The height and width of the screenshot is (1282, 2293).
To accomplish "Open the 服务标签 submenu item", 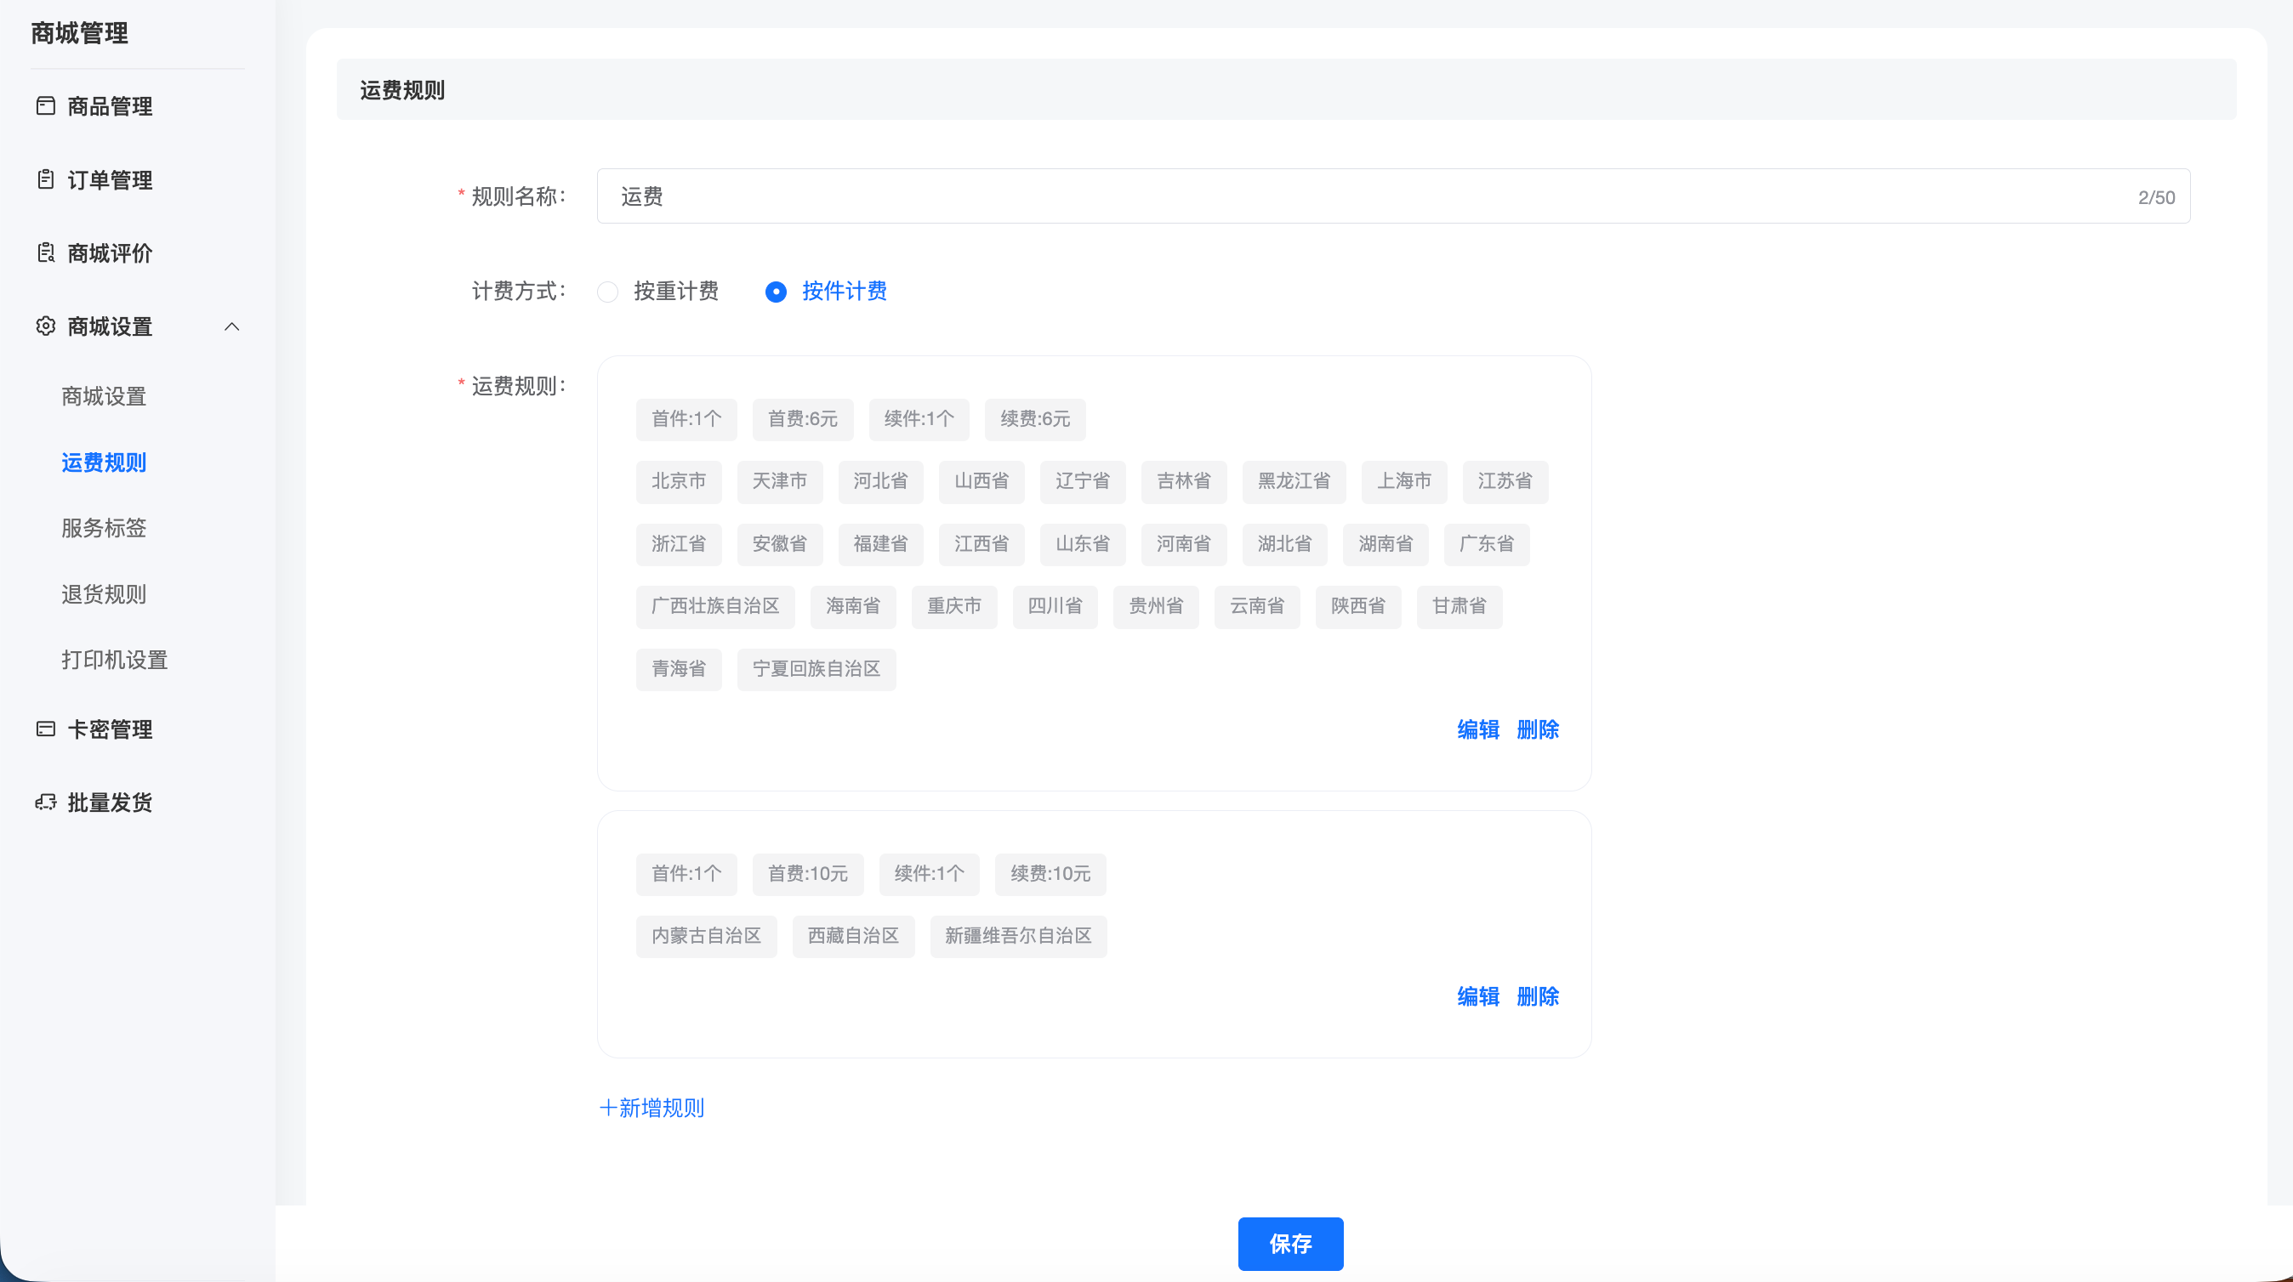I will (104, 529).
